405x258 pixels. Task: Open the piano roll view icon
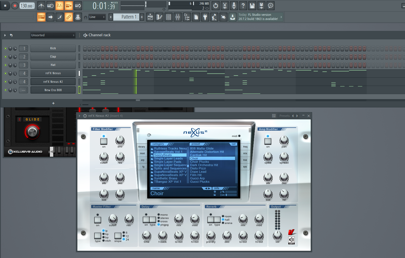pyautogui.click(x=159, y=17)
